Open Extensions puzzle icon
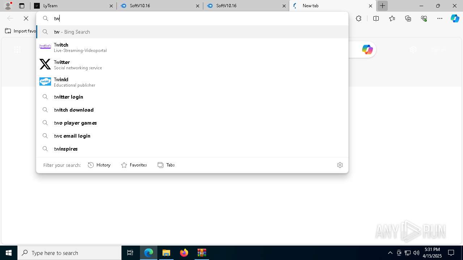Viewport: 463px width, 260px height. [358, 18]
